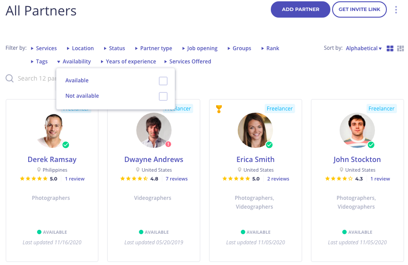The image size is (408, 265).
Task: Toggle the green AVAILABLE status on Erica Smith's card
Action: (243, 232)
